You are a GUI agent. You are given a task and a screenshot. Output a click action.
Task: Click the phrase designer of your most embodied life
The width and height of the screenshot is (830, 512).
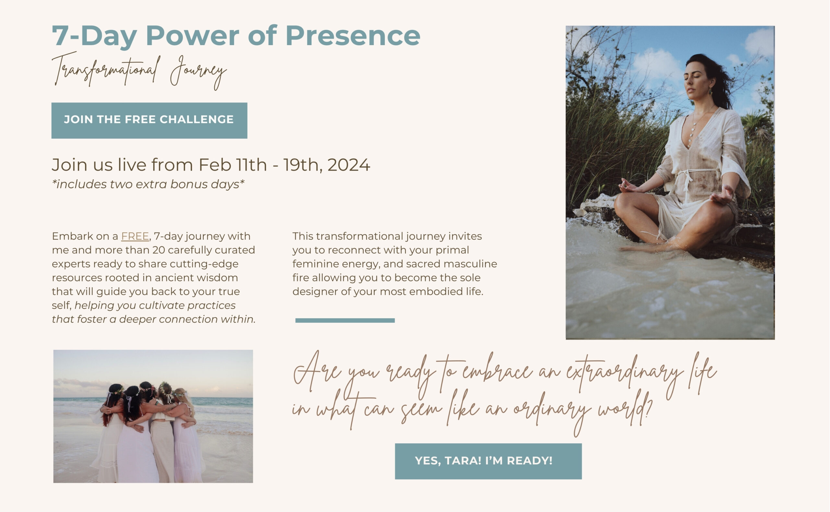tap(388, 292)
